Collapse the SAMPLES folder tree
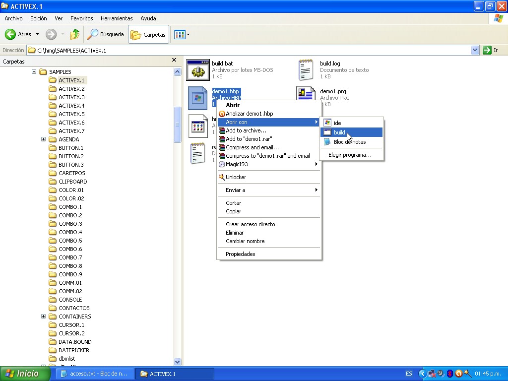 pyautogui.click(x=34, y=71)
